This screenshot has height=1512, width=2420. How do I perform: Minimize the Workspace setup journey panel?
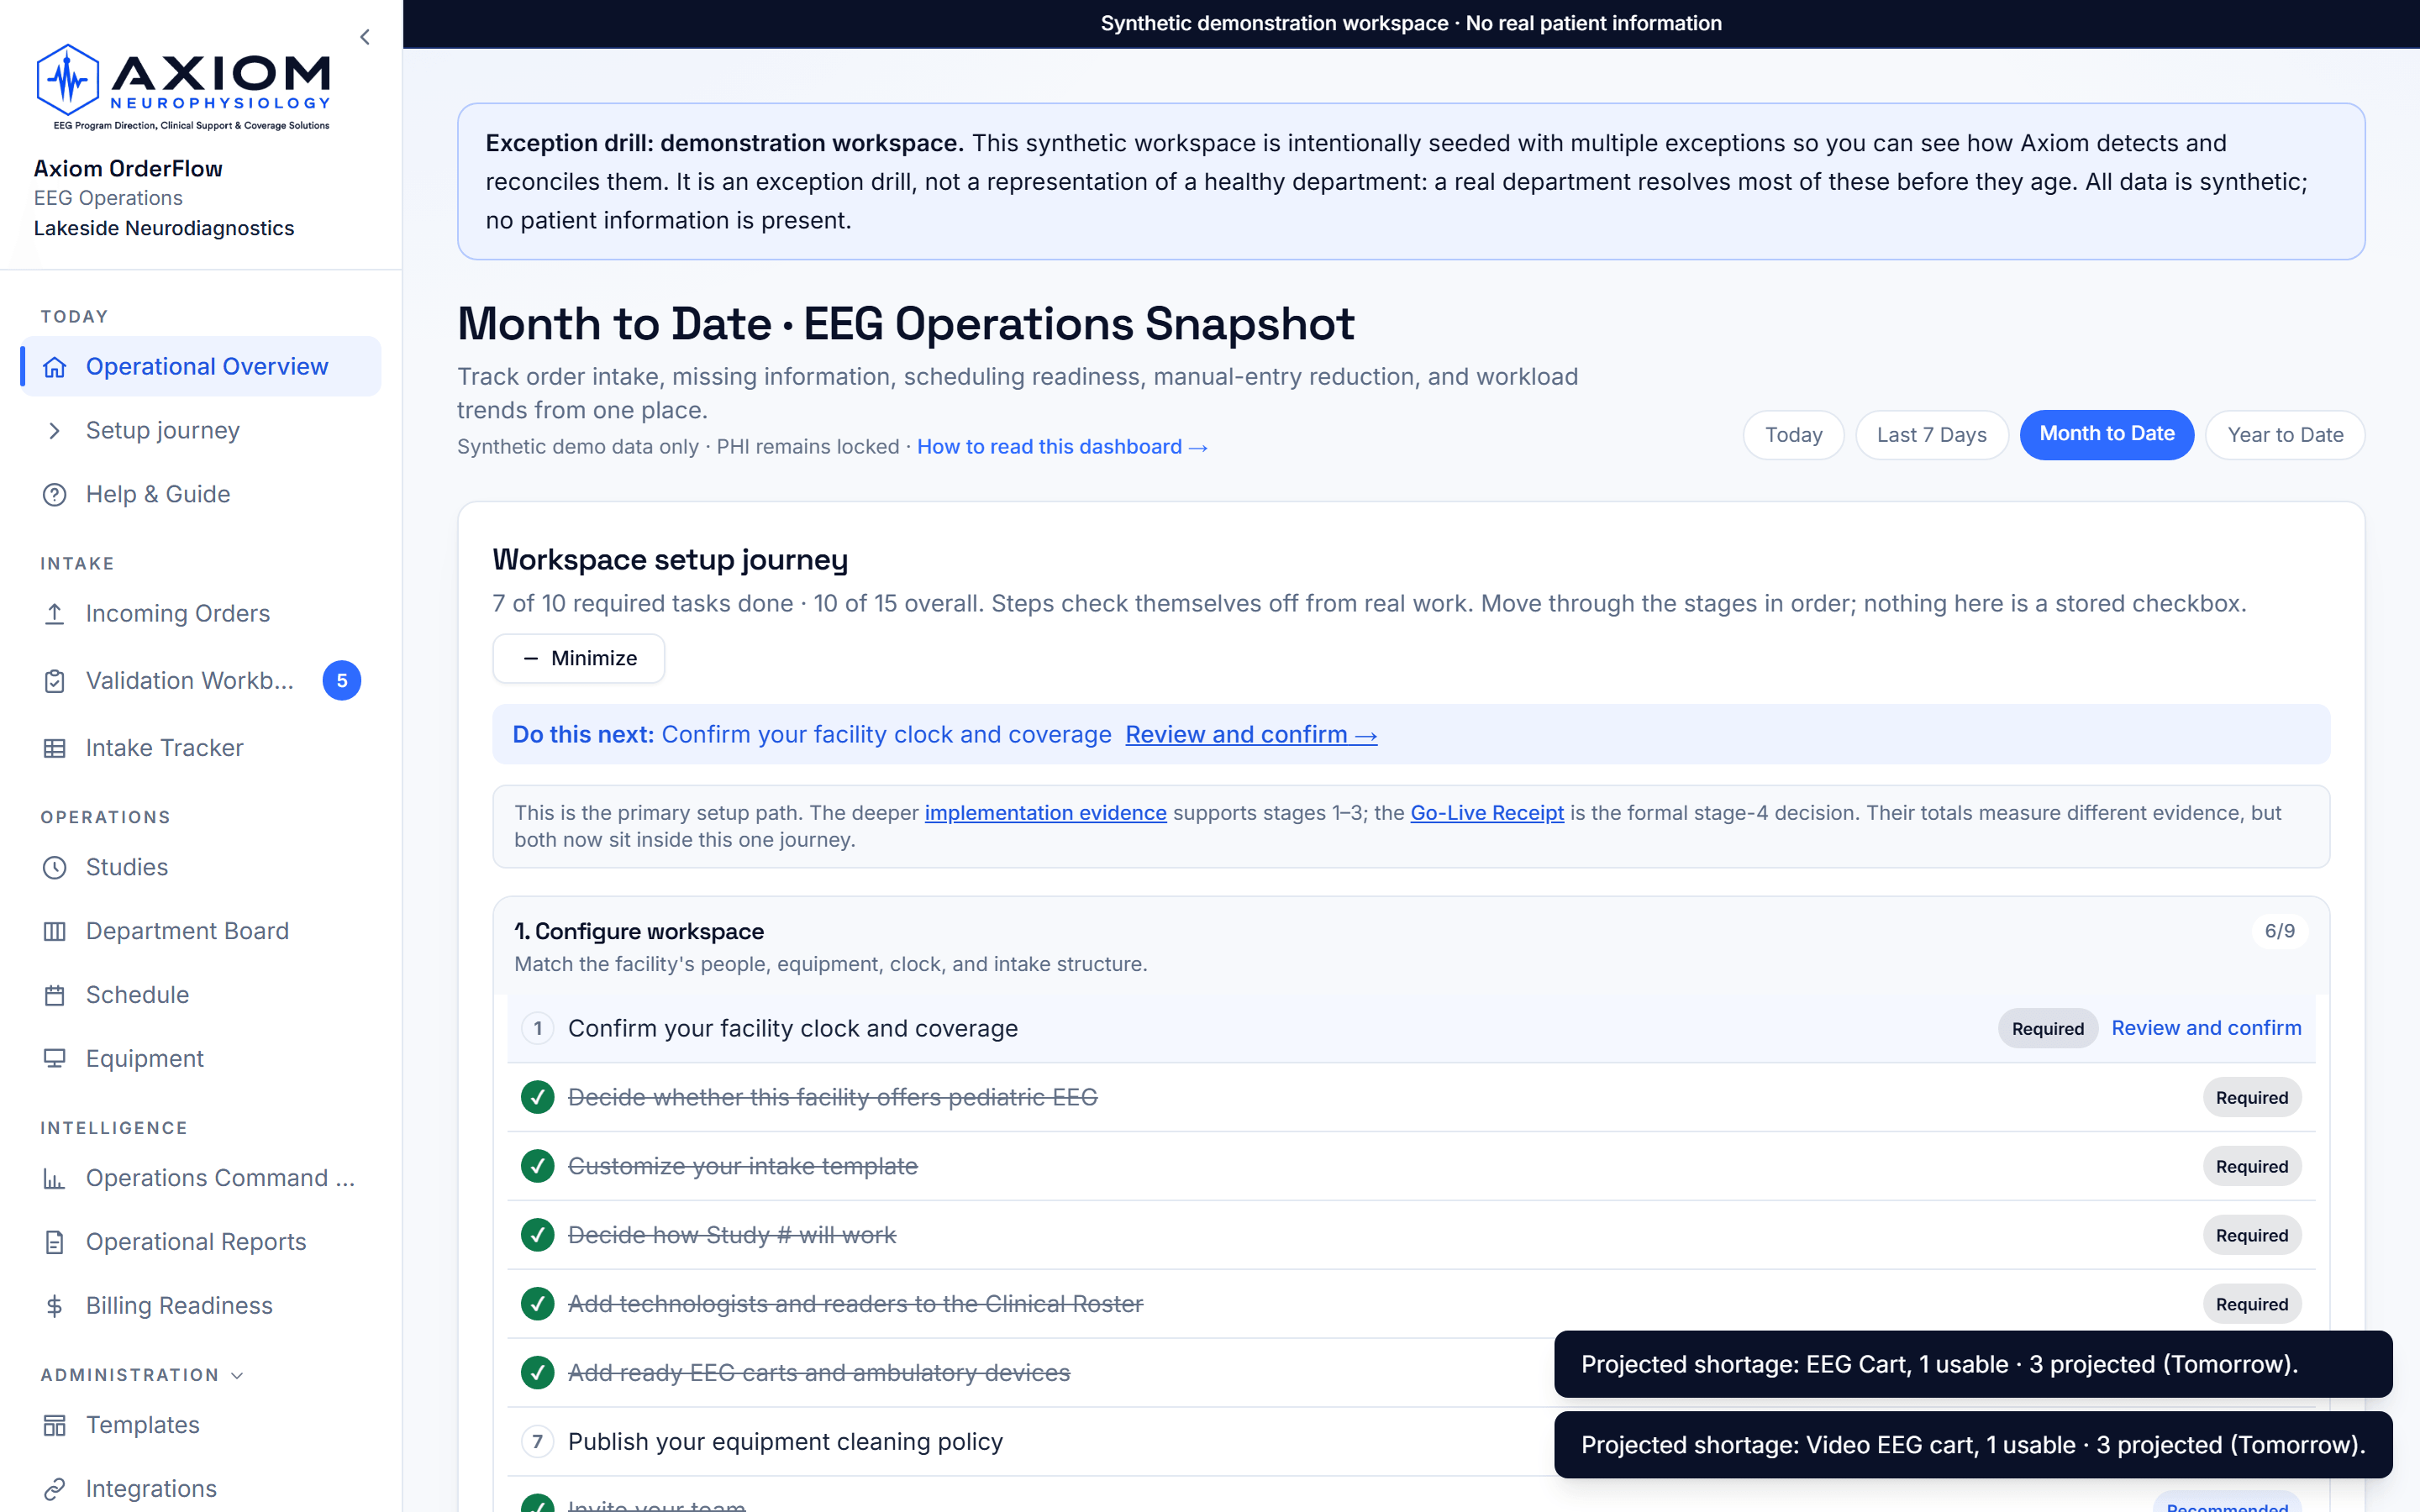click(579, 659)
